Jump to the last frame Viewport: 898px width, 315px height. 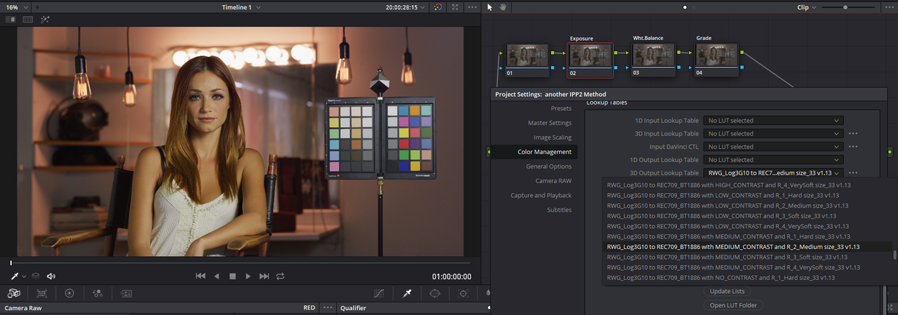(264, 276)
